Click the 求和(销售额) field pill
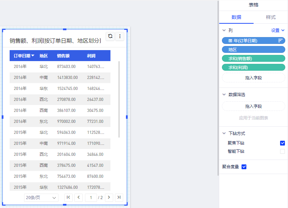The height and width of the screenshot is (208, 288). coord(254,58)
